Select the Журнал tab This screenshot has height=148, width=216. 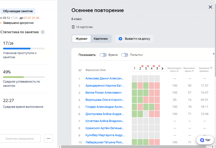(81, 39)
